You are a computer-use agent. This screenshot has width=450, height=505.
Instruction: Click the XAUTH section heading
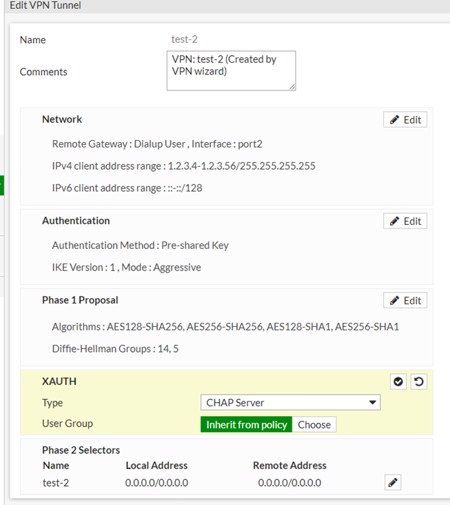click(x=59, y=382)
